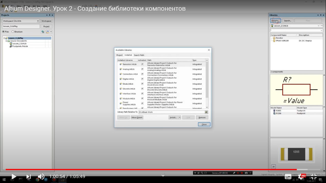Click the Project button in Projects panel
Screen dimensions: 326x183
pyautogui.click(x=46, y=26)
